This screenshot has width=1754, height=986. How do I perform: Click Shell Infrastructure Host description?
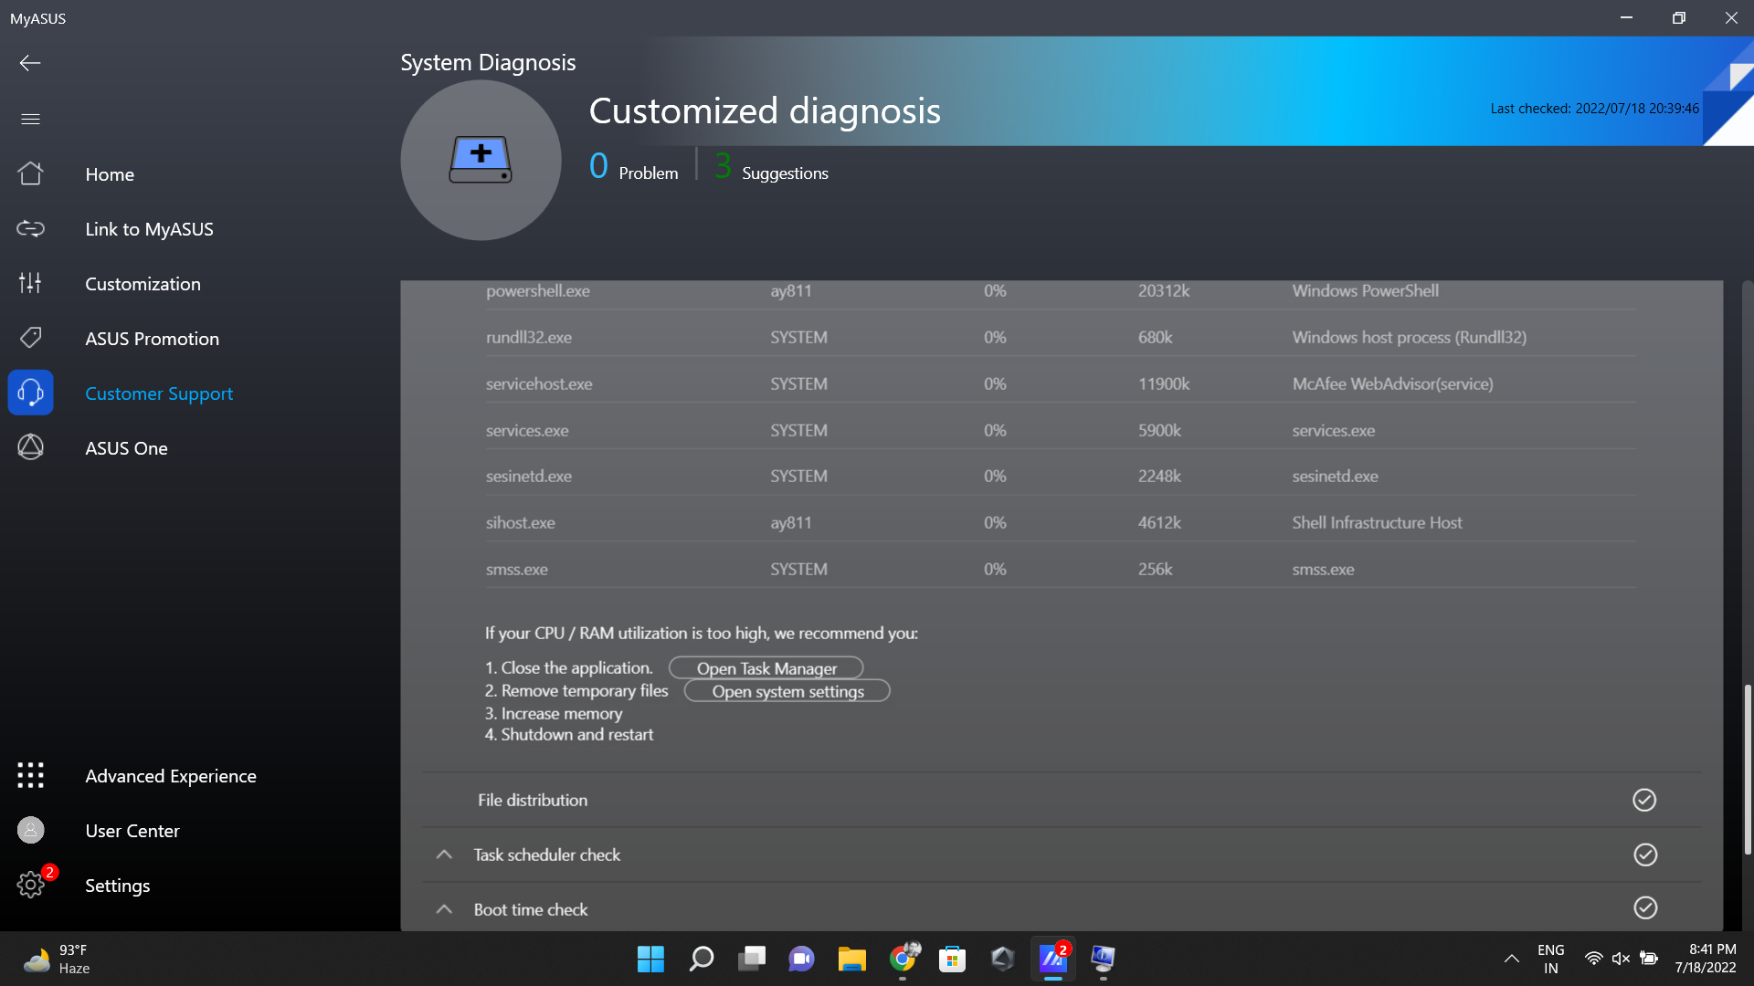point(1377,522)
